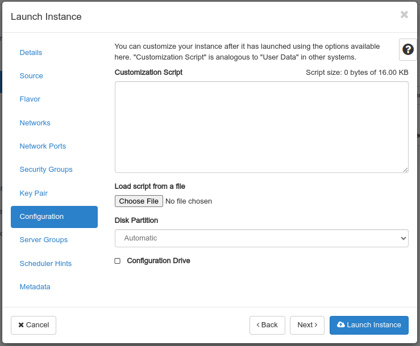The image size is (420, 346).
Task: Click the X icon on Cancel button
Action: tap(21, 325)
